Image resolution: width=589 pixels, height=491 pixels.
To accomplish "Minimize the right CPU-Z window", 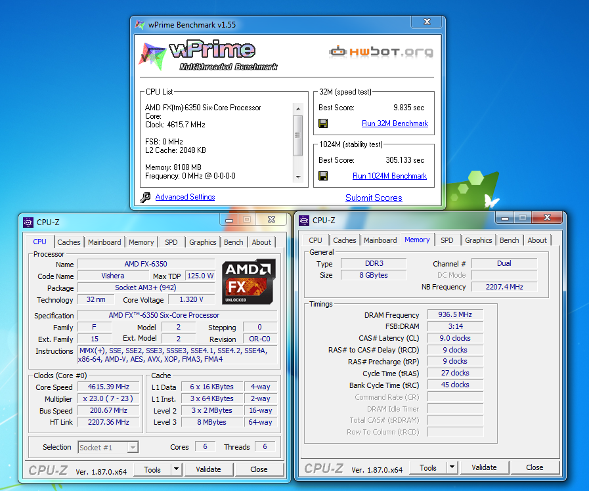I will click(x=505, y=217).
